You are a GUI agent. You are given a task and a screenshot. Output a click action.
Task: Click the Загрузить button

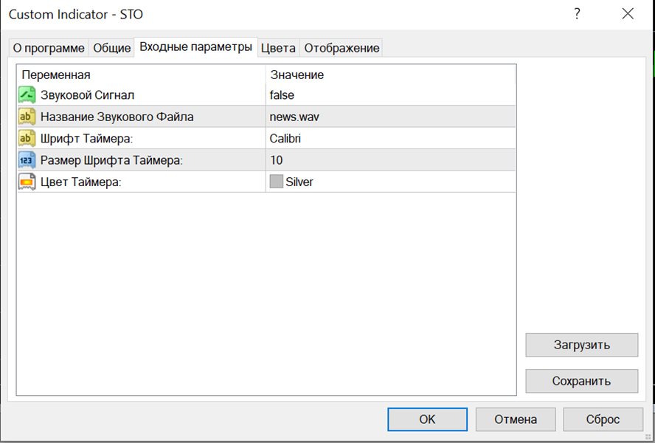tap(581, 345)
